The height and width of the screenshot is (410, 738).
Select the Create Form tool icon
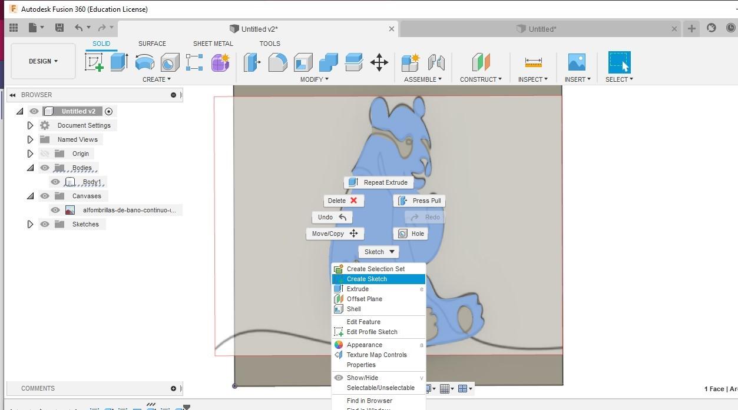[x=220, y=62]
